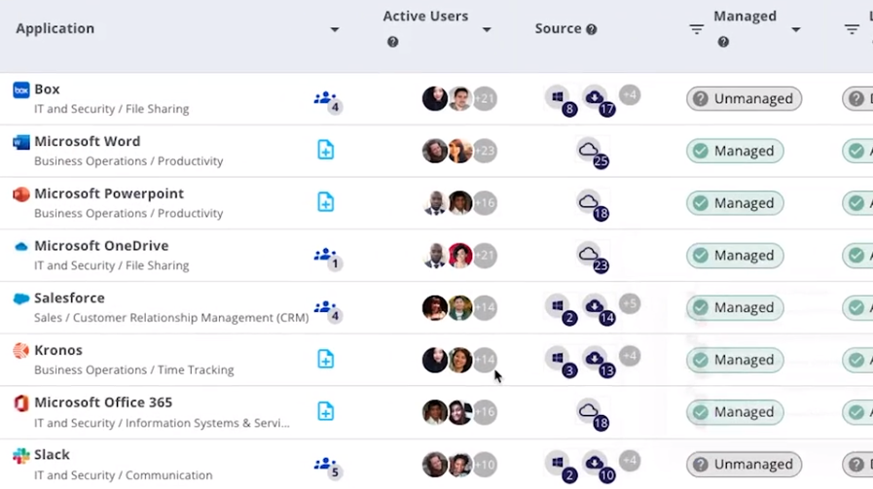Viewport: 873px width, 489px height.
Task: Open the Microsoft Word application name
Action: point(88,141)
